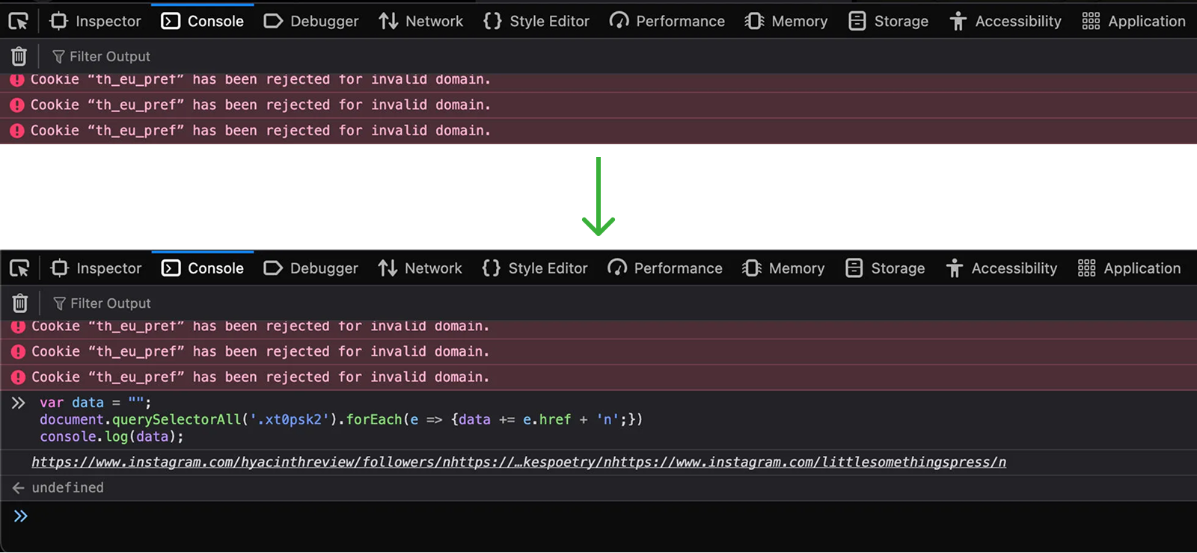
Task: Switch to Debugger tab in top toolbar
Action: tap(311, 21)
